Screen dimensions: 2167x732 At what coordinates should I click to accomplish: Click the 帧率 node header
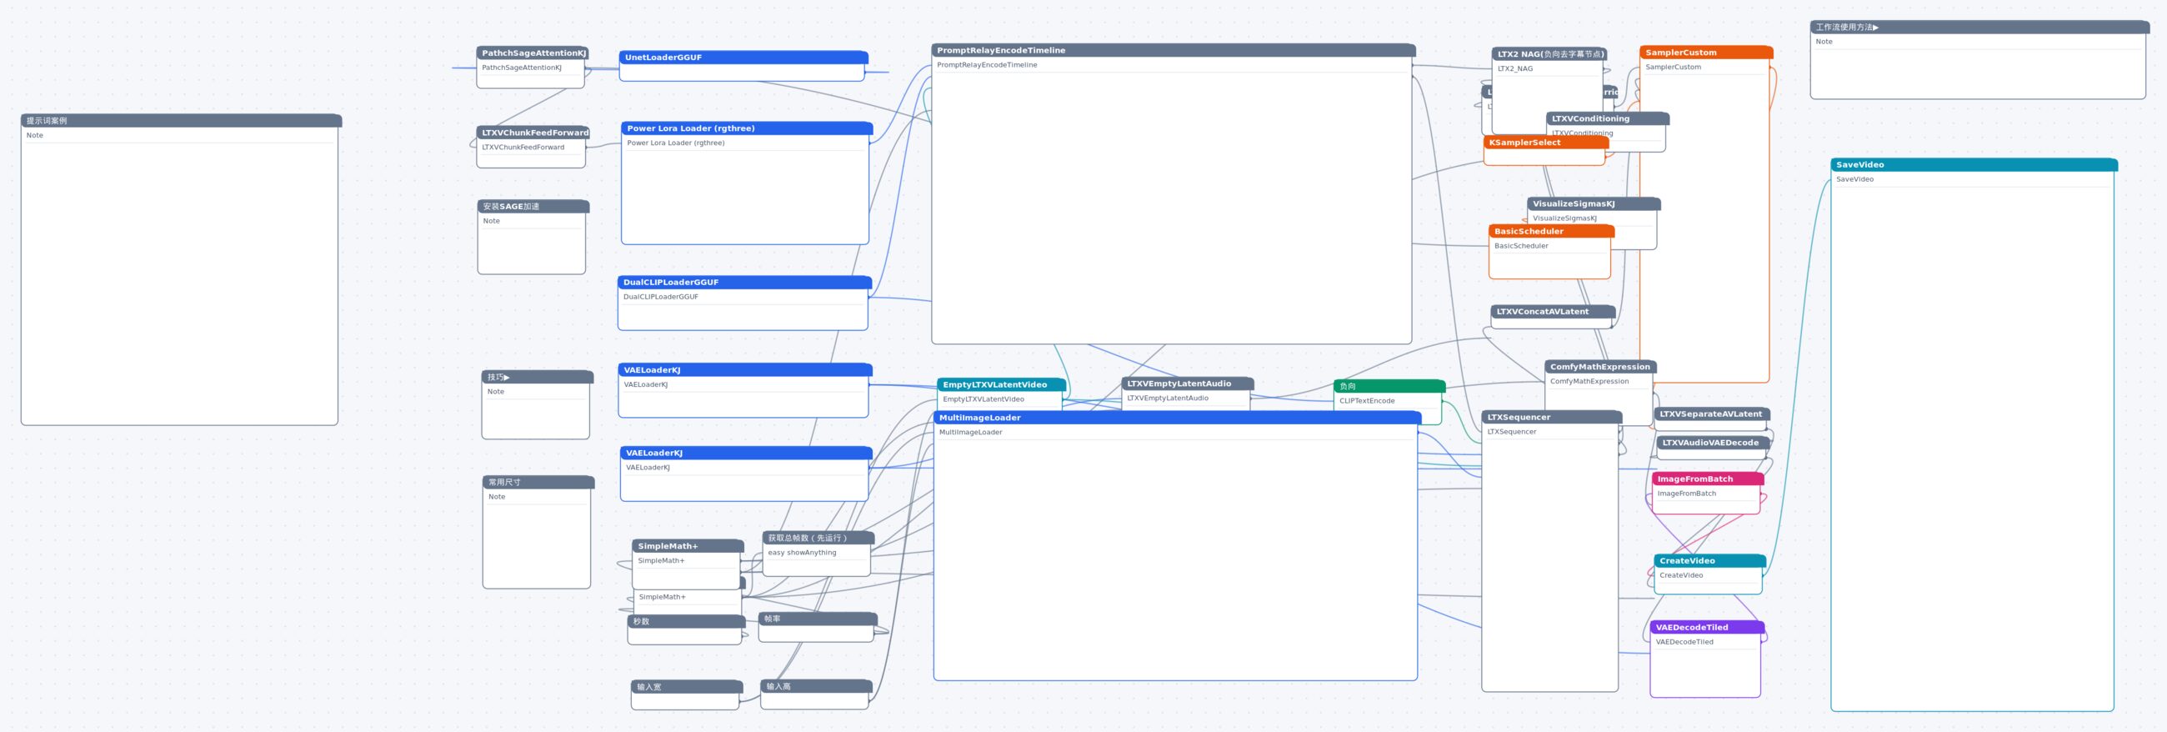coord(818,619)
